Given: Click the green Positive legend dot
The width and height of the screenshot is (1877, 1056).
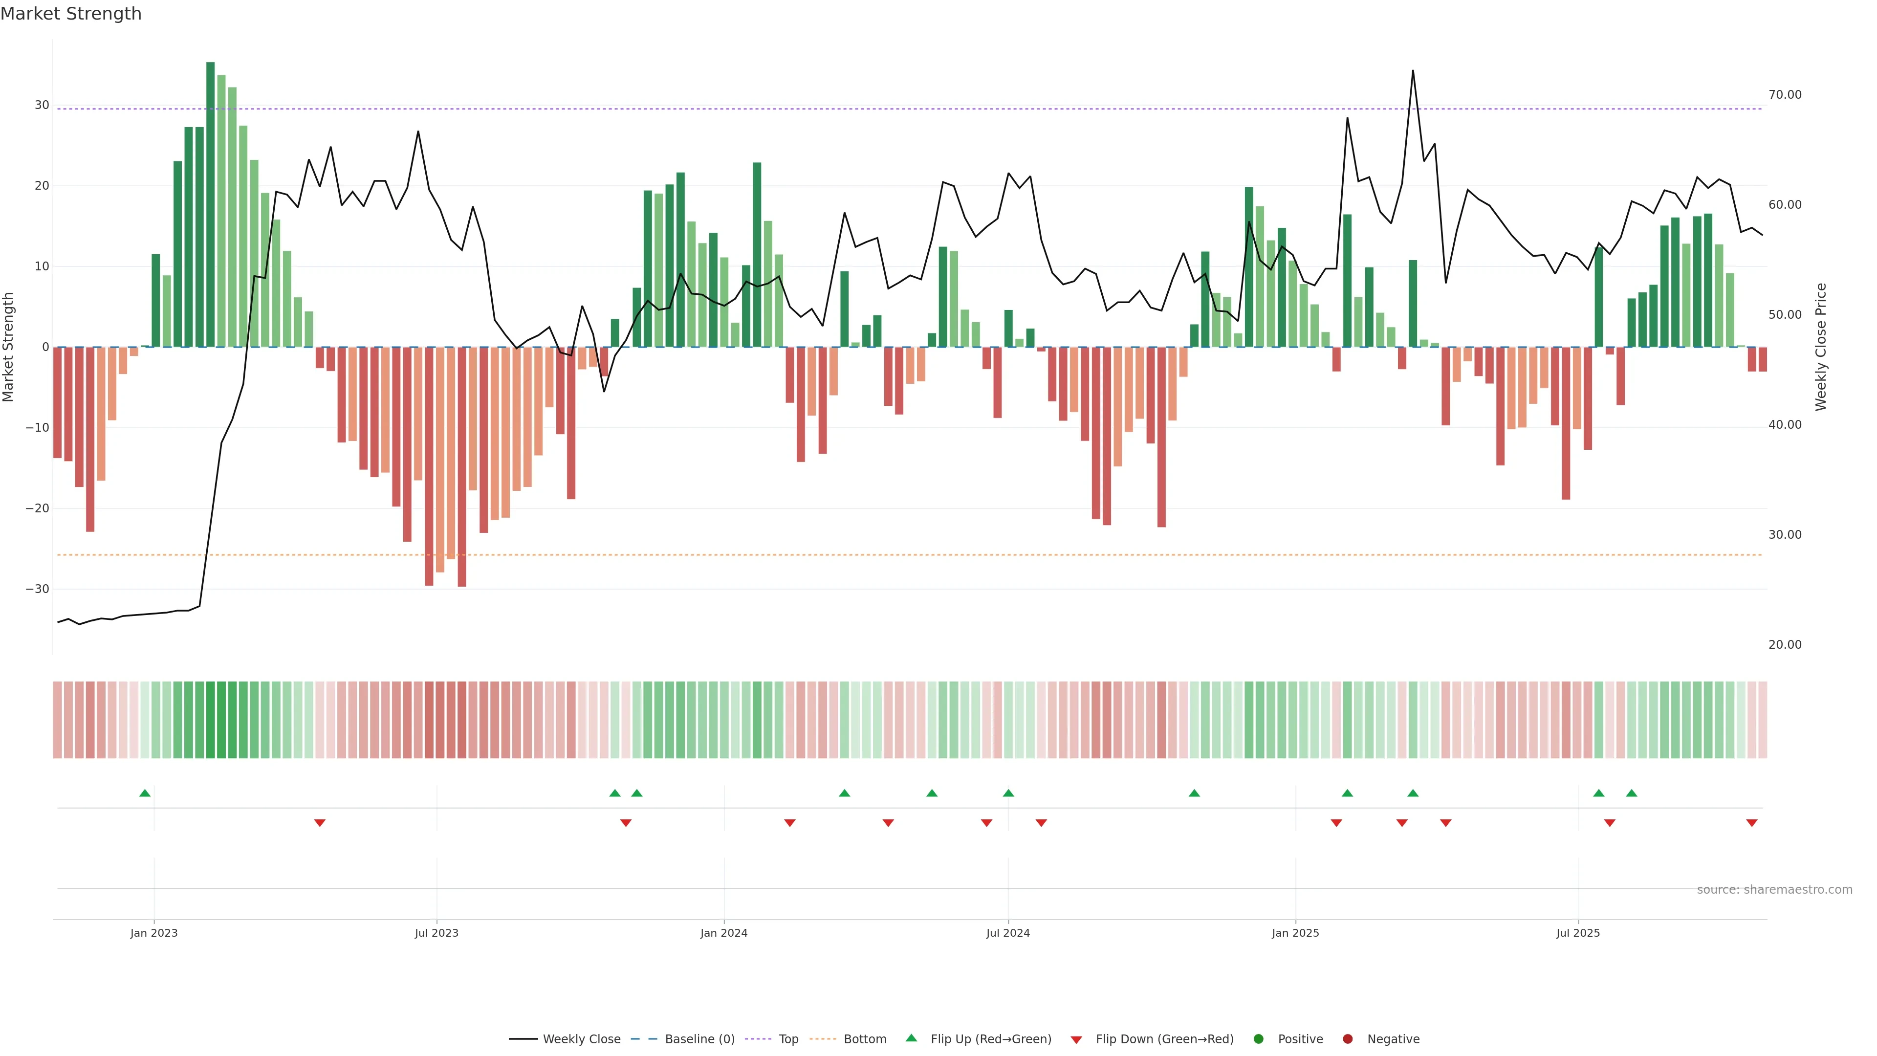Looking at the screenshot, I should click(1258, 1038).
